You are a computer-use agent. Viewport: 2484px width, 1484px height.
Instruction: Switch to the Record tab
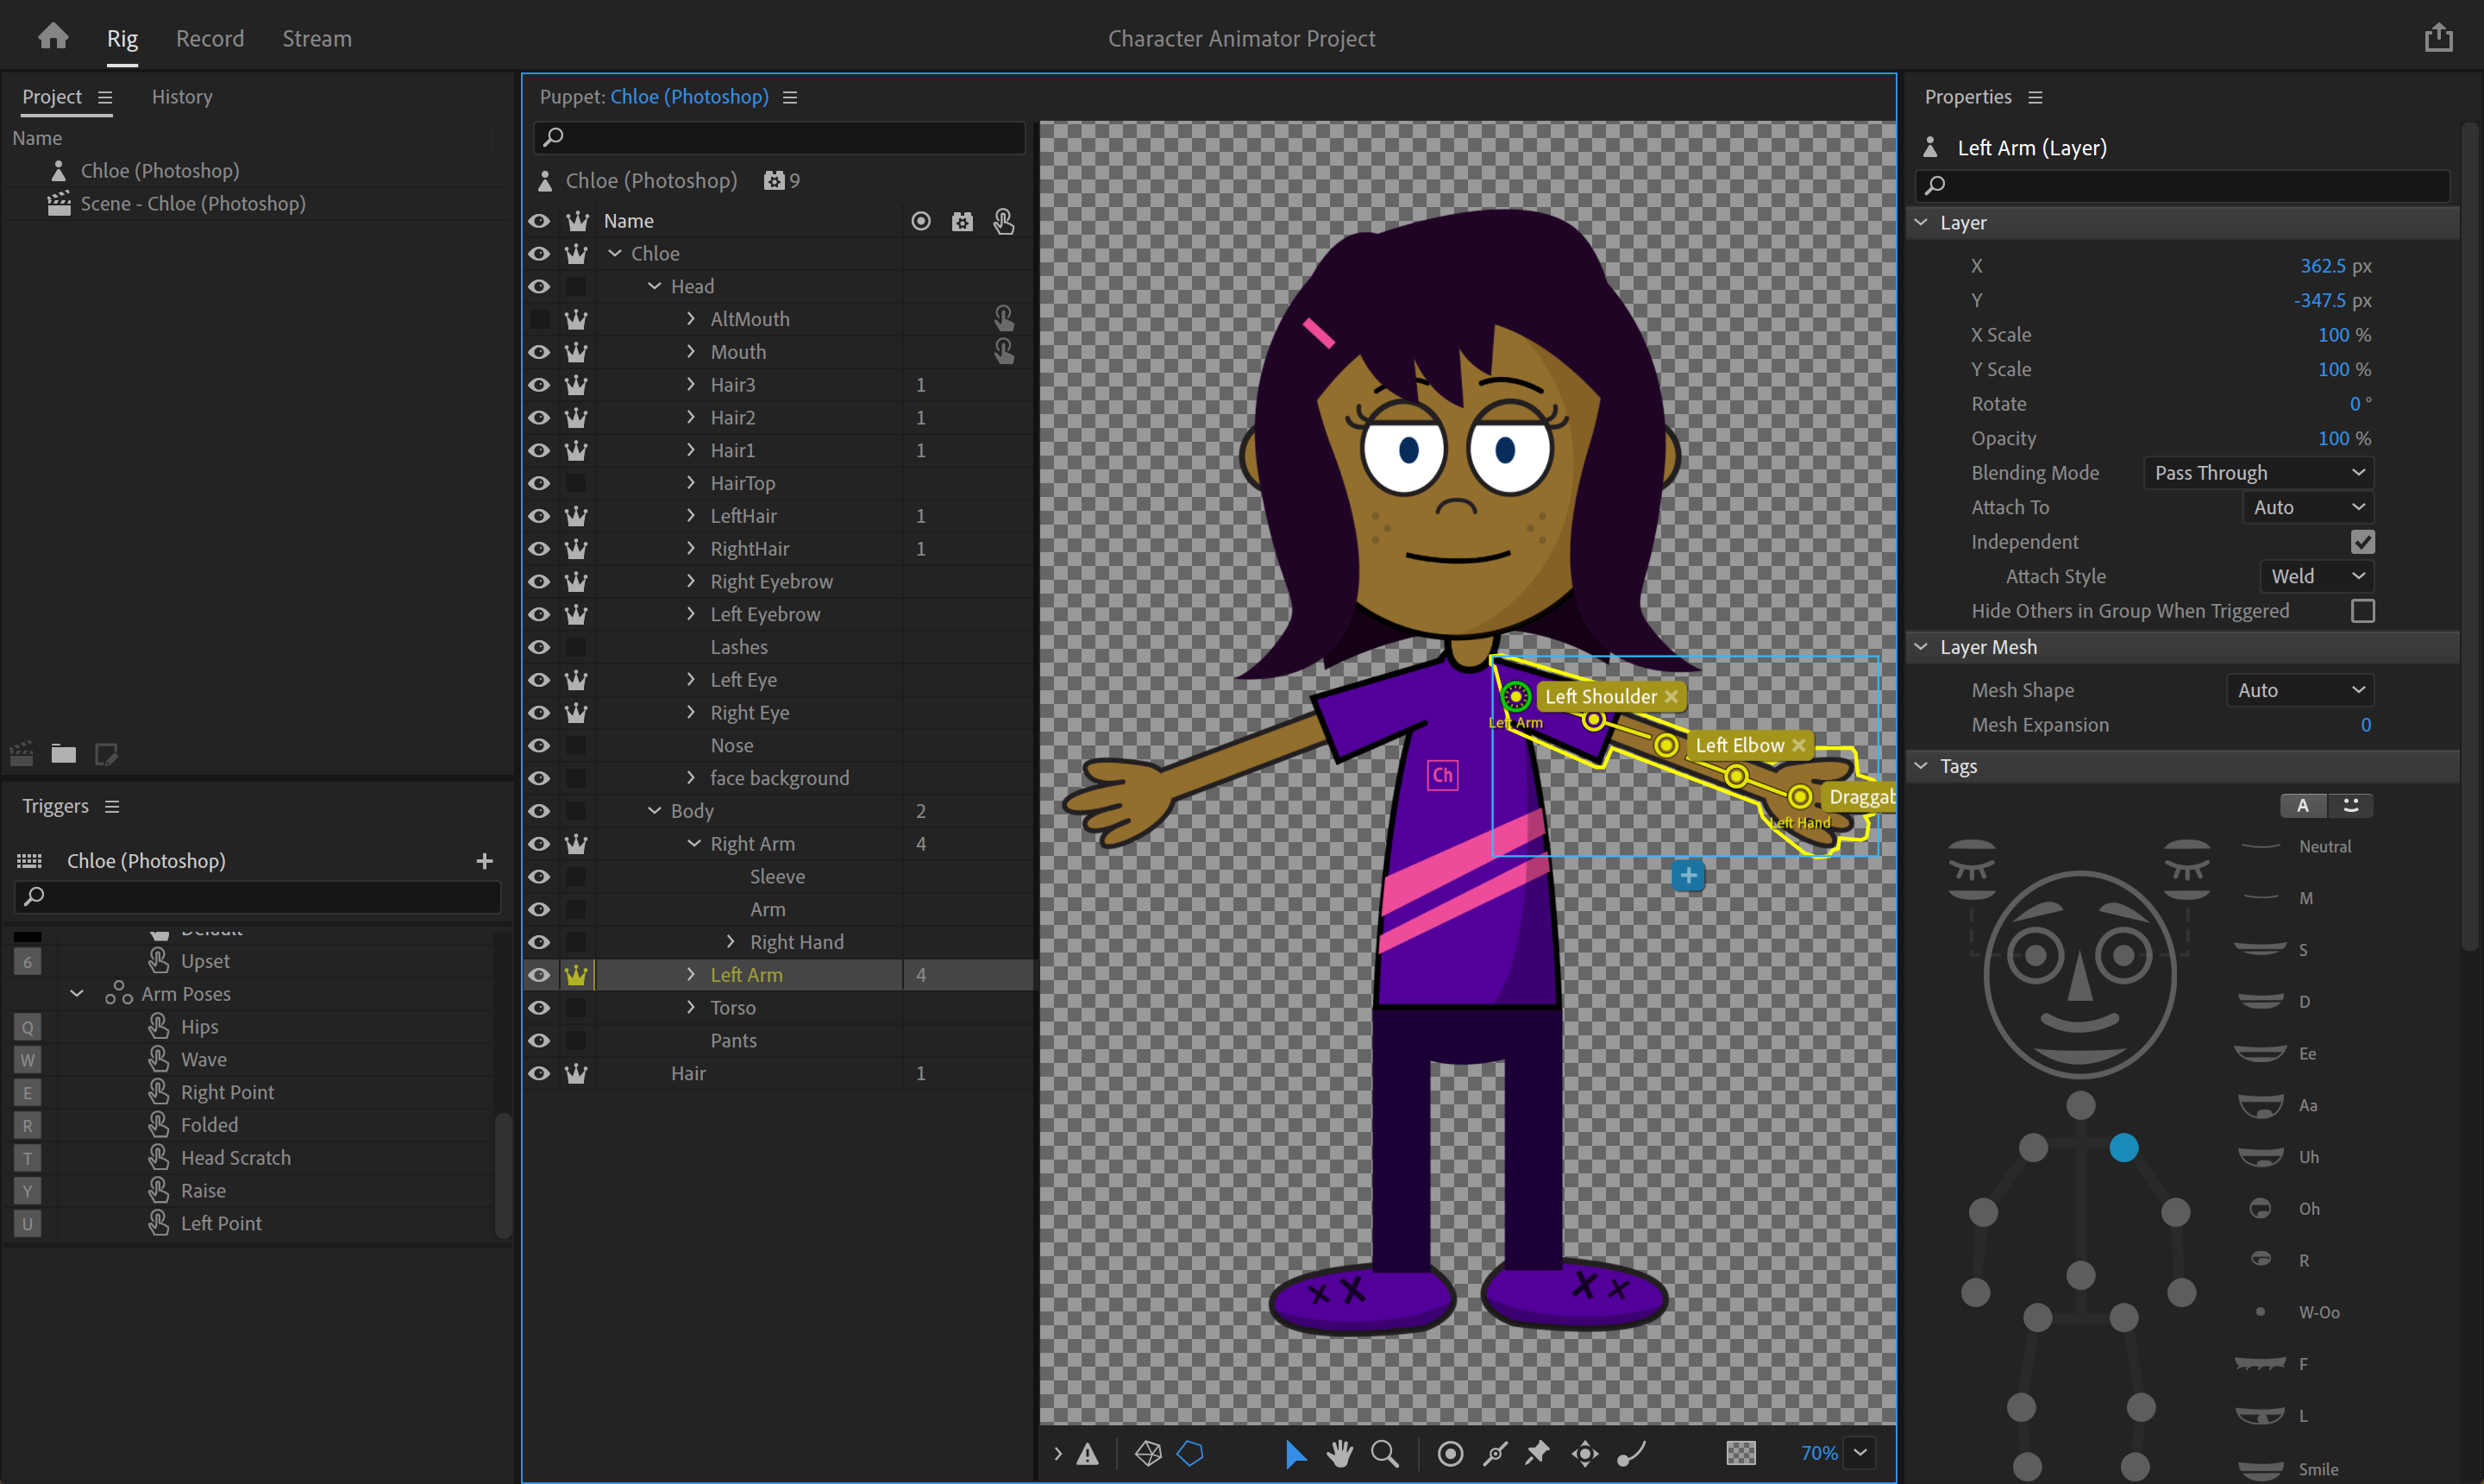point(209,37)
